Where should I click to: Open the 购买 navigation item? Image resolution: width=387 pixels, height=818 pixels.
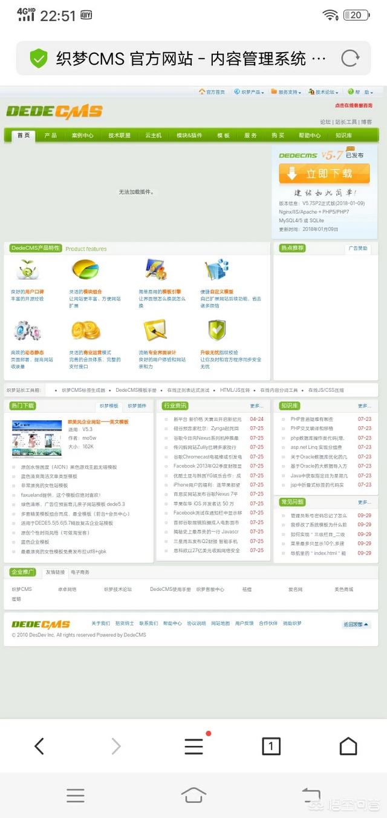[x=278, y=136]
